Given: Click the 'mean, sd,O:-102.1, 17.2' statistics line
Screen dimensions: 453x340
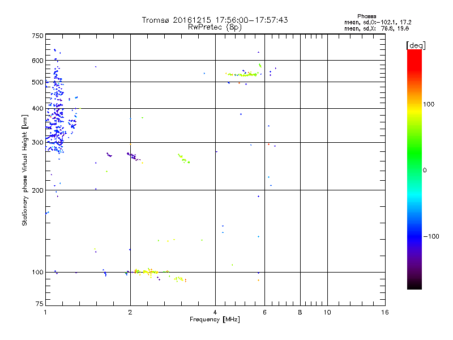Looking at the screenshot, I should pyautogui.click(x=378, y=22).
